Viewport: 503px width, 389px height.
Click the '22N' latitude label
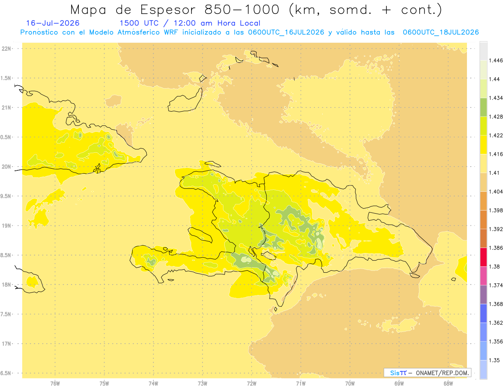7,49
